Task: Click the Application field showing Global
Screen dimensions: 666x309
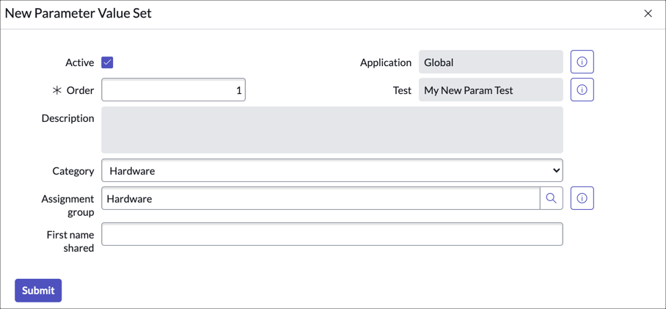Action: 491,62
